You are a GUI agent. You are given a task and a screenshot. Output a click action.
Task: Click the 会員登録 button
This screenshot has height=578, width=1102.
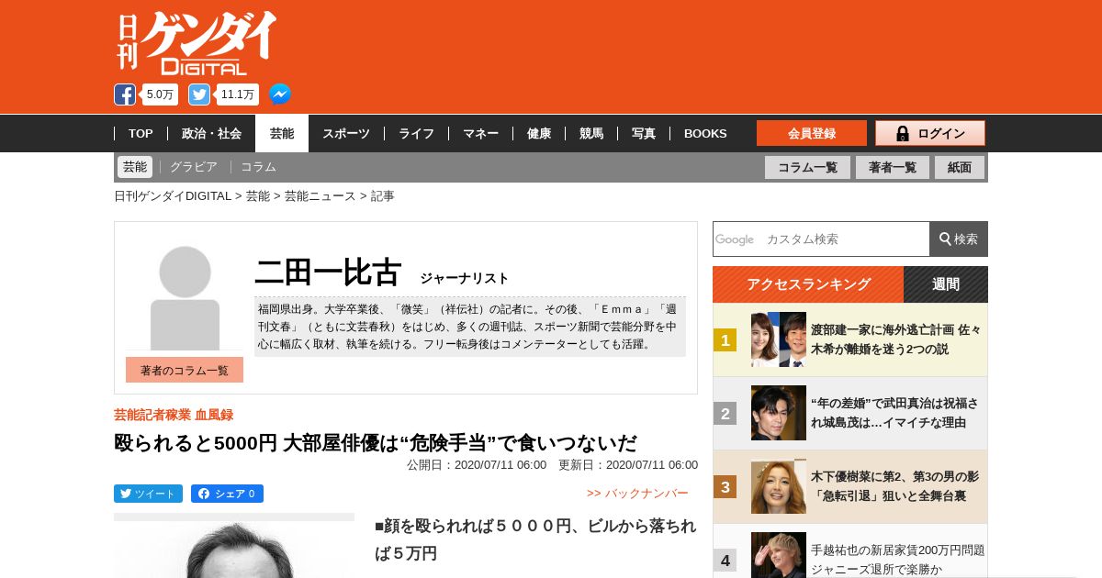(812, 133)
